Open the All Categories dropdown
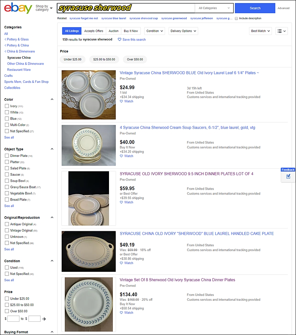The width and height of the screenshot is (296, 335). pyautogui.click(x=214, y=8)
